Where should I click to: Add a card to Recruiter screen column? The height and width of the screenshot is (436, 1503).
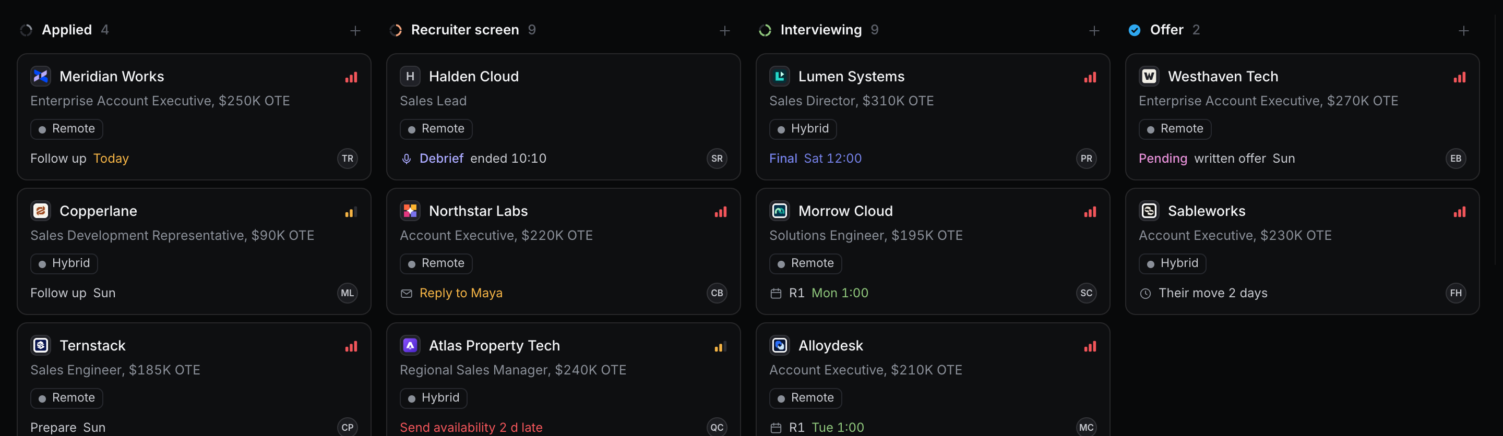tap(724, 30)
